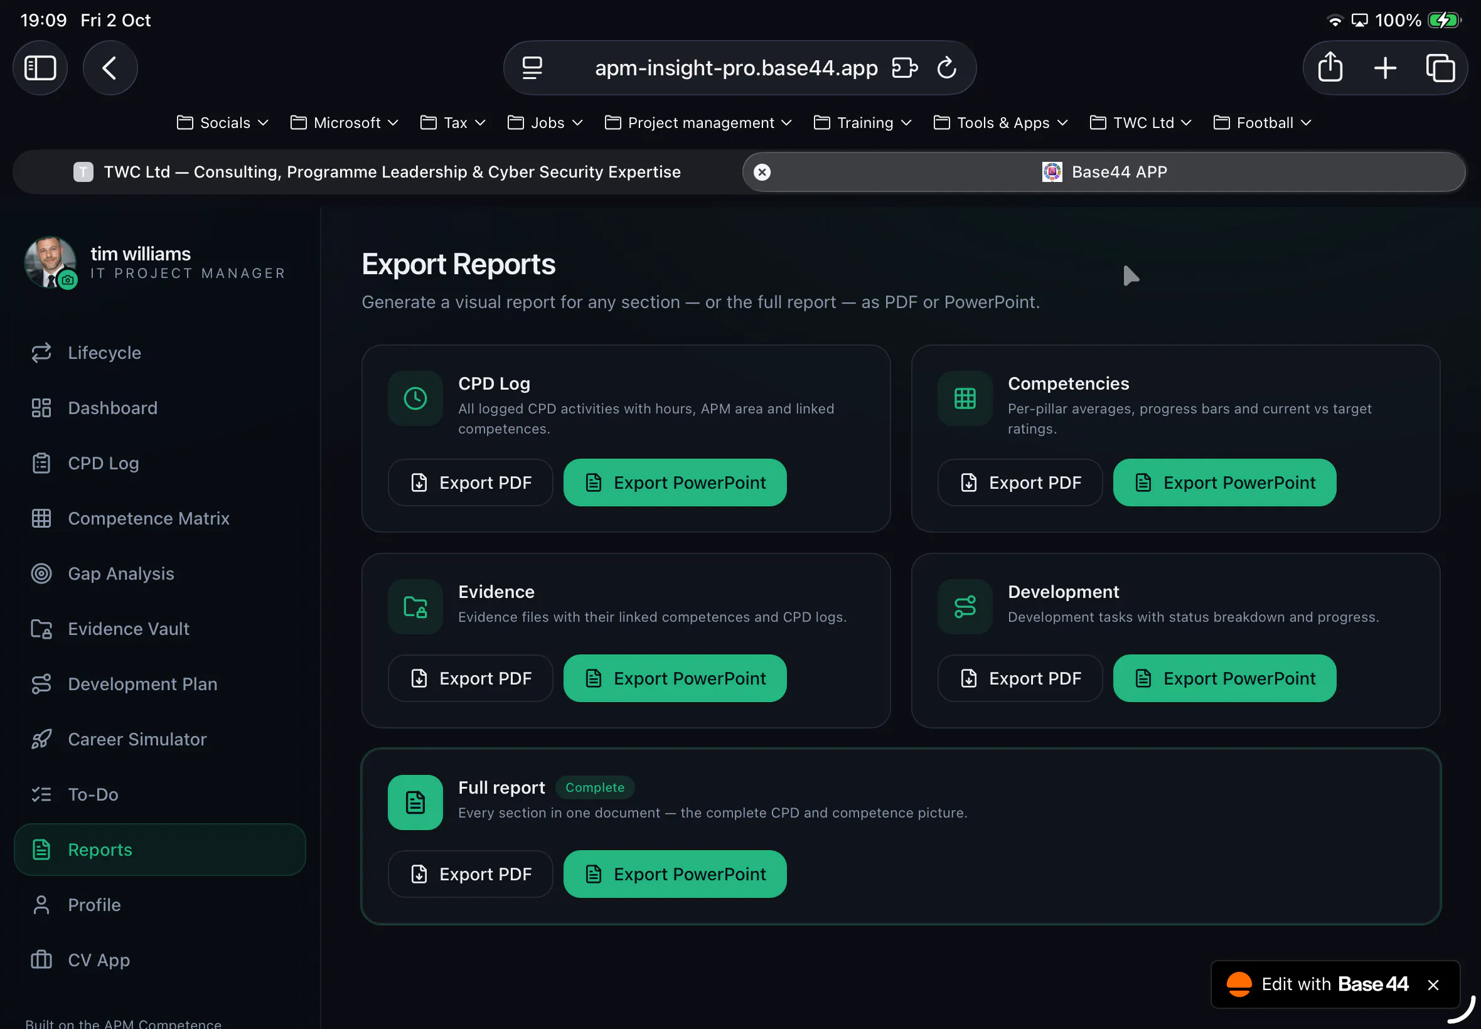Expand the Football bookmarks folder

[1262, 122]
